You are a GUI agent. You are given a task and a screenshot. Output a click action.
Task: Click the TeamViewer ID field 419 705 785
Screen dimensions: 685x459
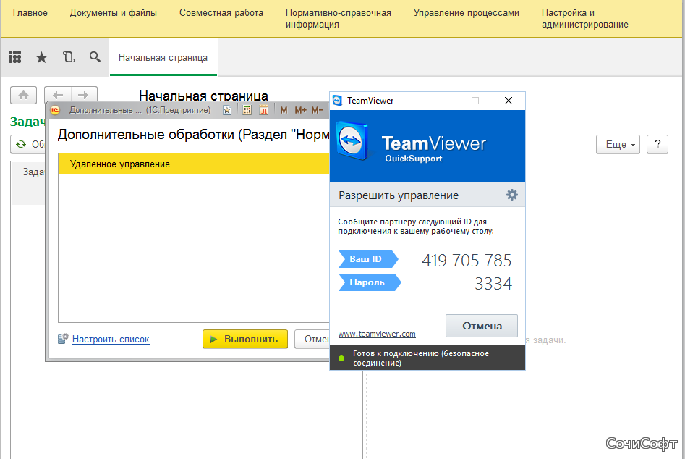pos(467,260)
